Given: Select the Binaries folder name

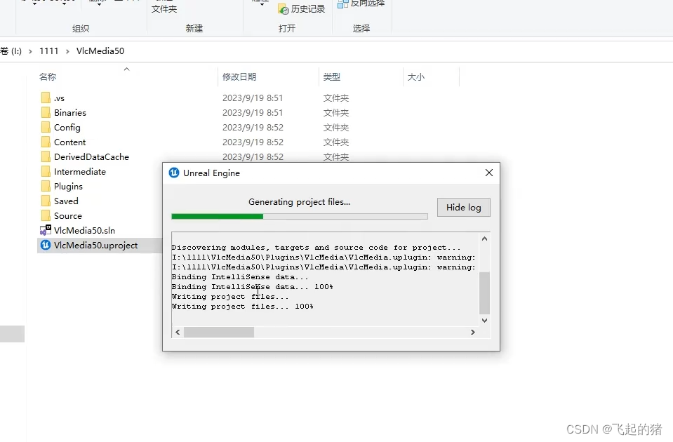Looking at the screenshot, I should pos(70,112).
